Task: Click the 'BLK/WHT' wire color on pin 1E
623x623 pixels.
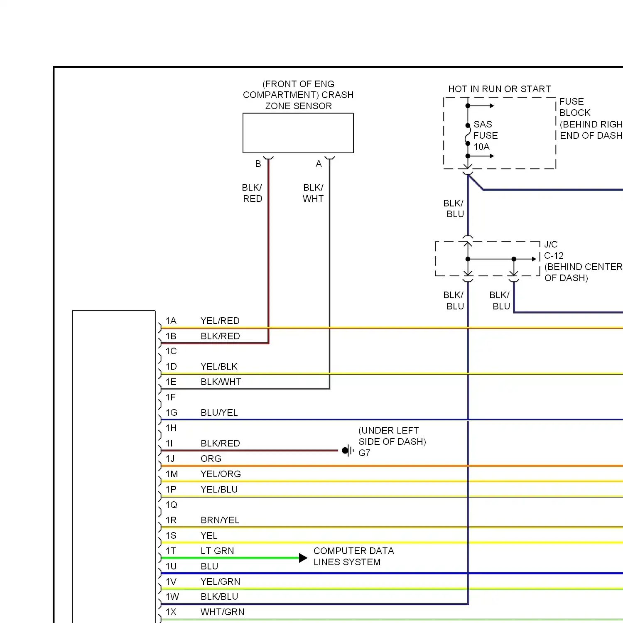Action: 221,382
